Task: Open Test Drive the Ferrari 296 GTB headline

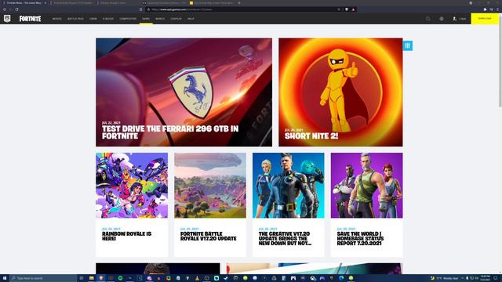Action: [x=170, y=132]
